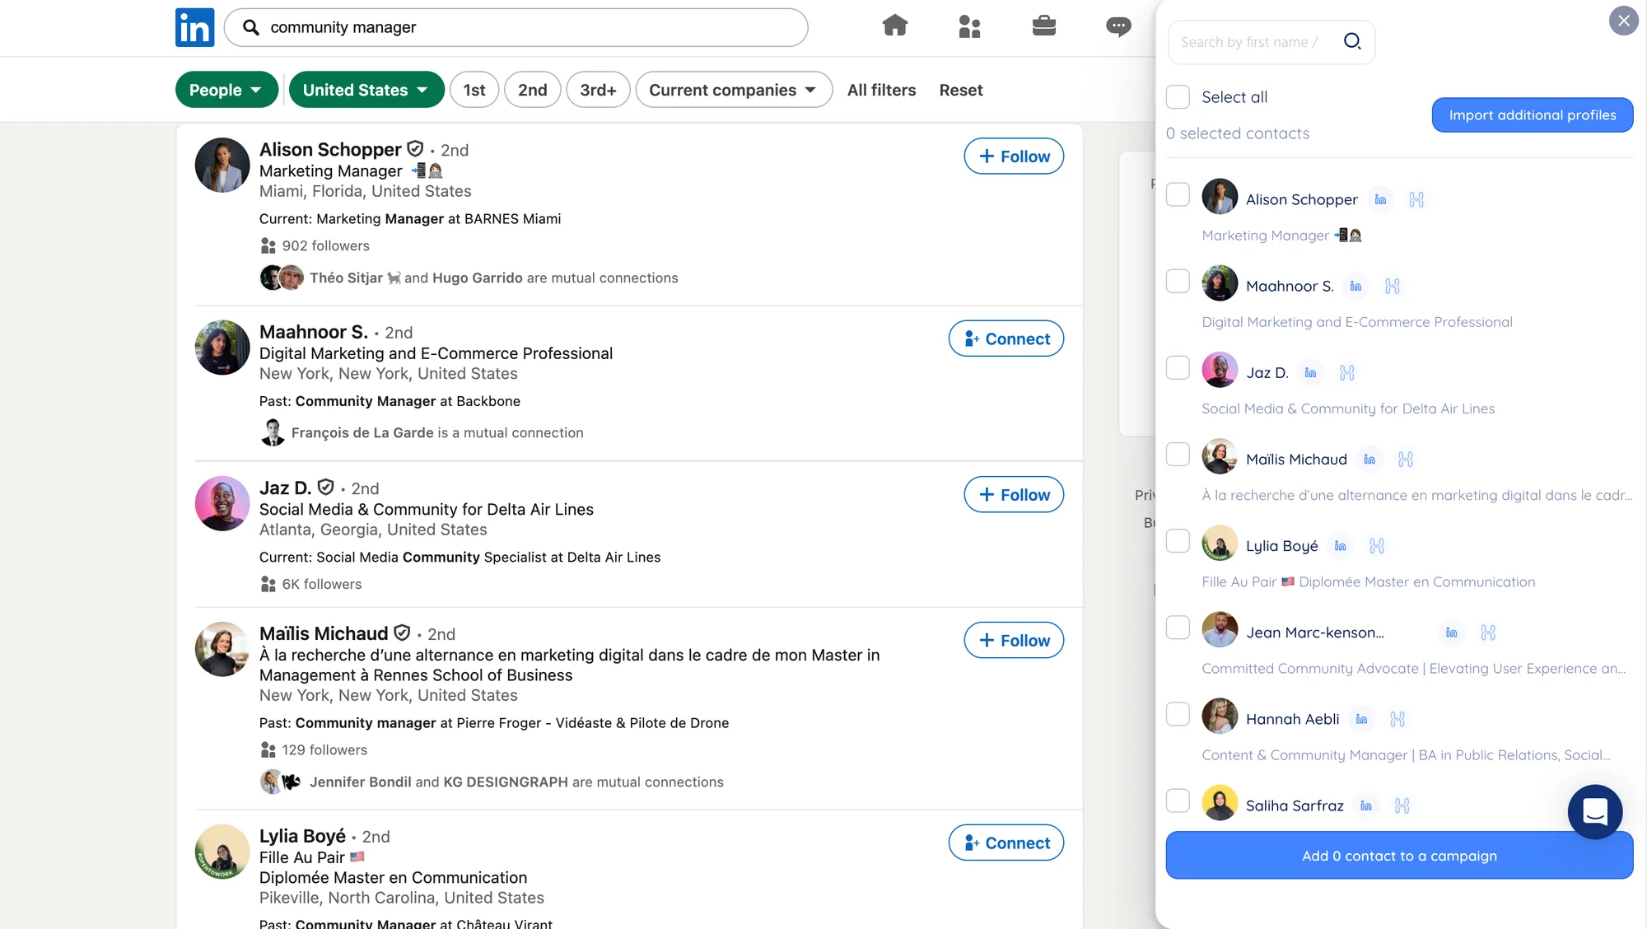Viewport: 1647px width, 929px height.
Task: Click second icon beside Jean Marc-kenson
Action: click(x=1488, y=633)
